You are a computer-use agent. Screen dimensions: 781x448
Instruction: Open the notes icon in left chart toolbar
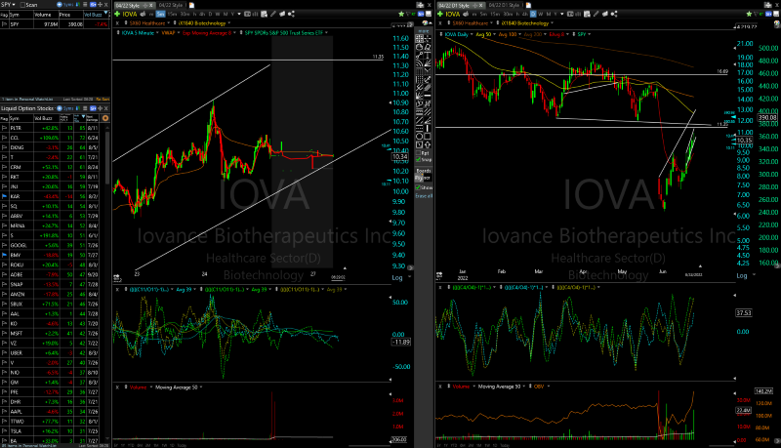(x=264, y=14)
